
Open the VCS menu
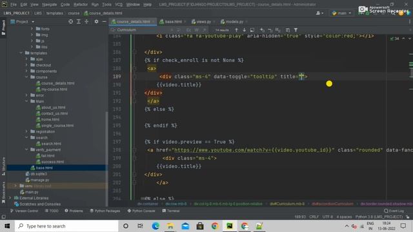[x=119, y=5]
